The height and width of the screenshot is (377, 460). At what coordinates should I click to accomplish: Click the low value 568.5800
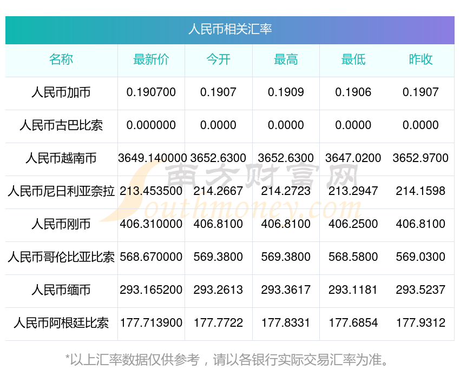tap(353, 257)
